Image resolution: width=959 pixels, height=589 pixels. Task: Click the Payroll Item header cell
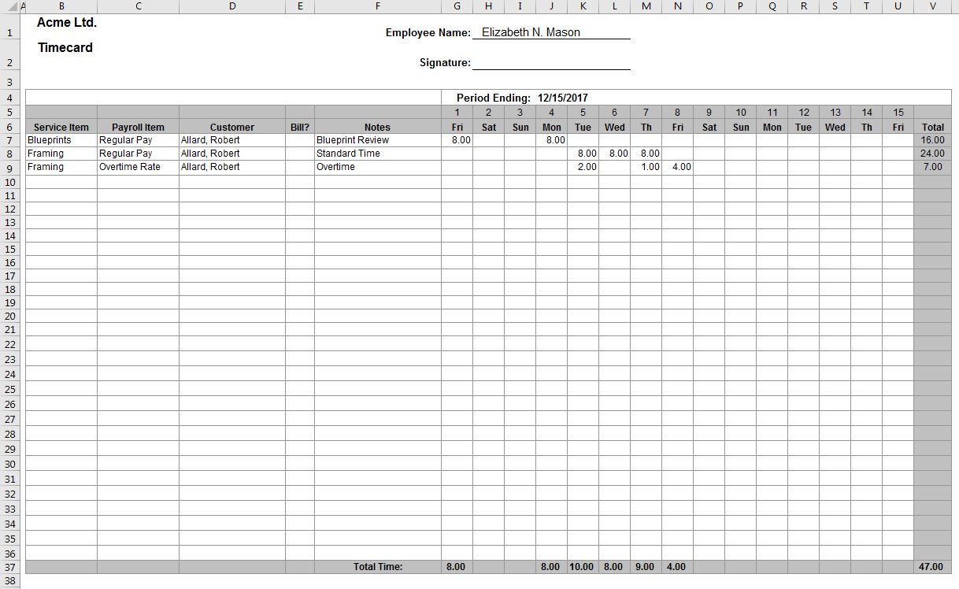pos(138,127)
